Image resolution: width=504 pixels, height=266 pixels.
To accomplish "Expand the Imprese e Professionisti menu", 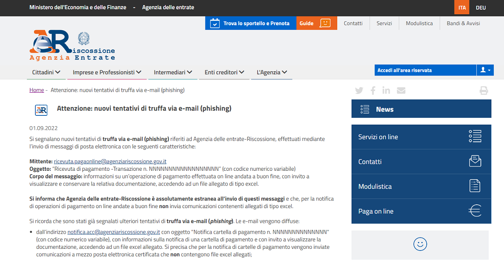I will tap(107, 72).
